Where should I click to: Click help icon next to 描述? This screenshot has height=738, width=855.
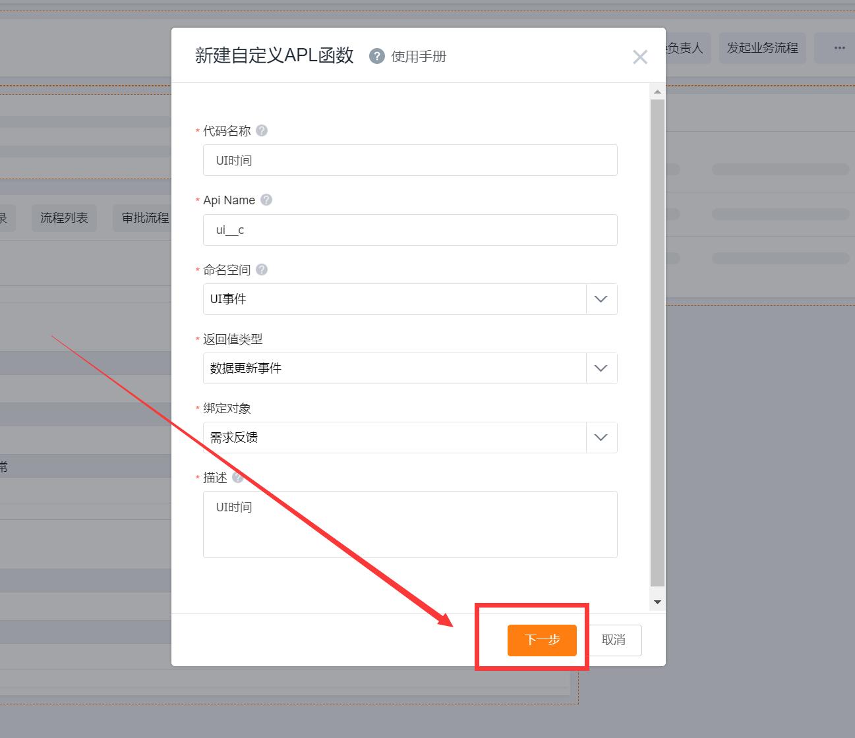(237, 477)
